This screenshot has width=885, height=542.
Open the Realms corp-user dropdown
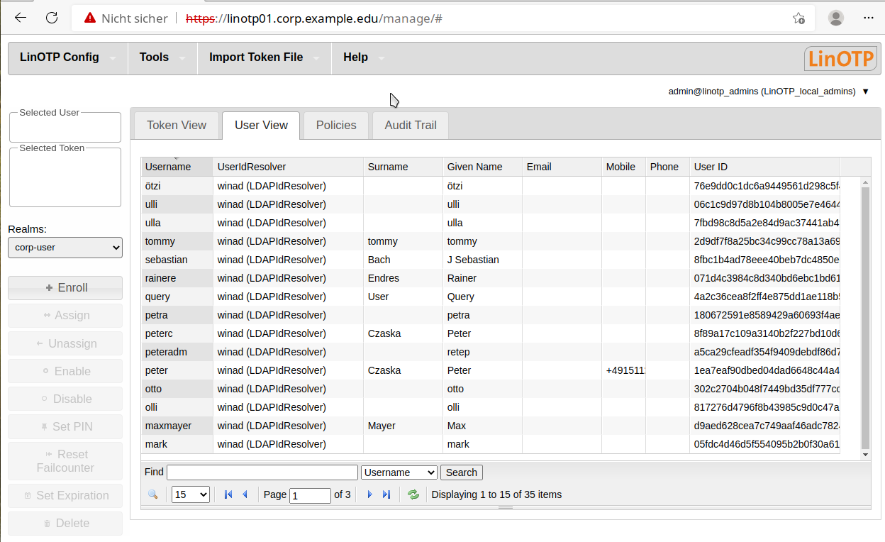65,248
